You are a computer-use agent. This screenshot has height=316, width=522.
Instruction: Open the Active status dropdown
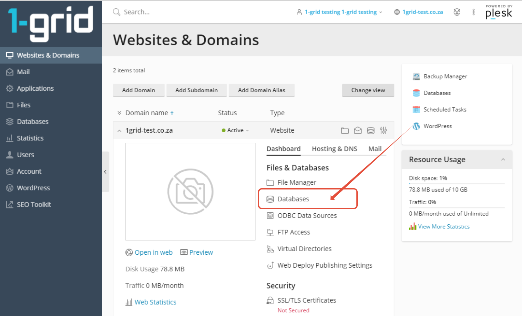(235, 130)
